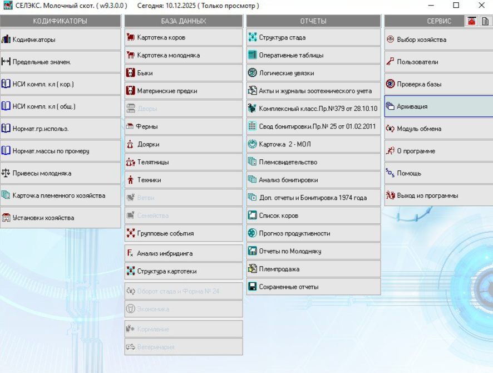
Task: Click the book icon beside НСИ компл. кл (кор.)
Action: [6, 84]
